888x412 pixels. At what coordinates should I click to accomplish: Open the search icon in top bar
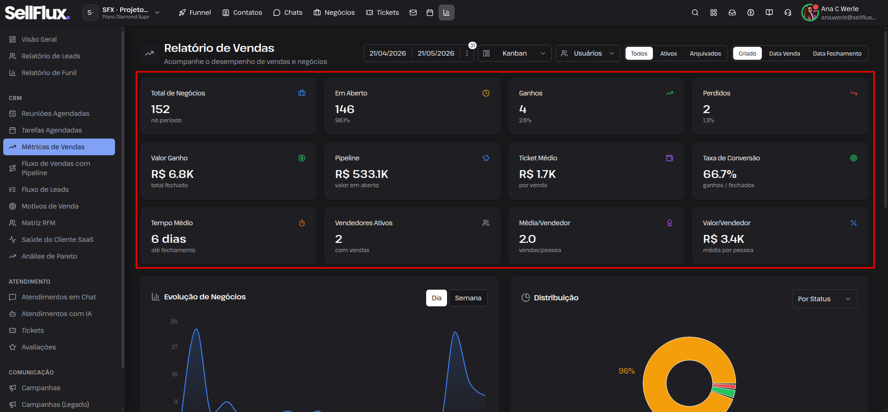(x=695, y=13)
